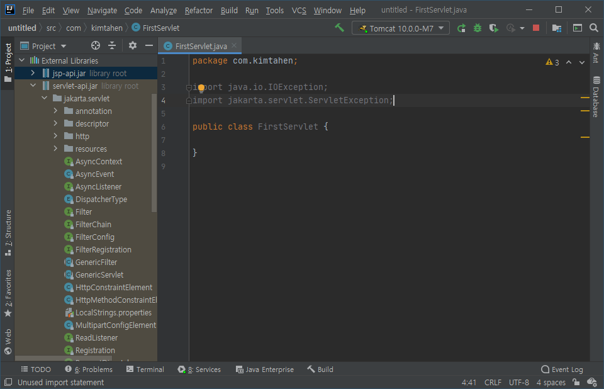Click the inspections profile icon in status bar
This screenshot has width=604, height=389.
tap(591, 382)
